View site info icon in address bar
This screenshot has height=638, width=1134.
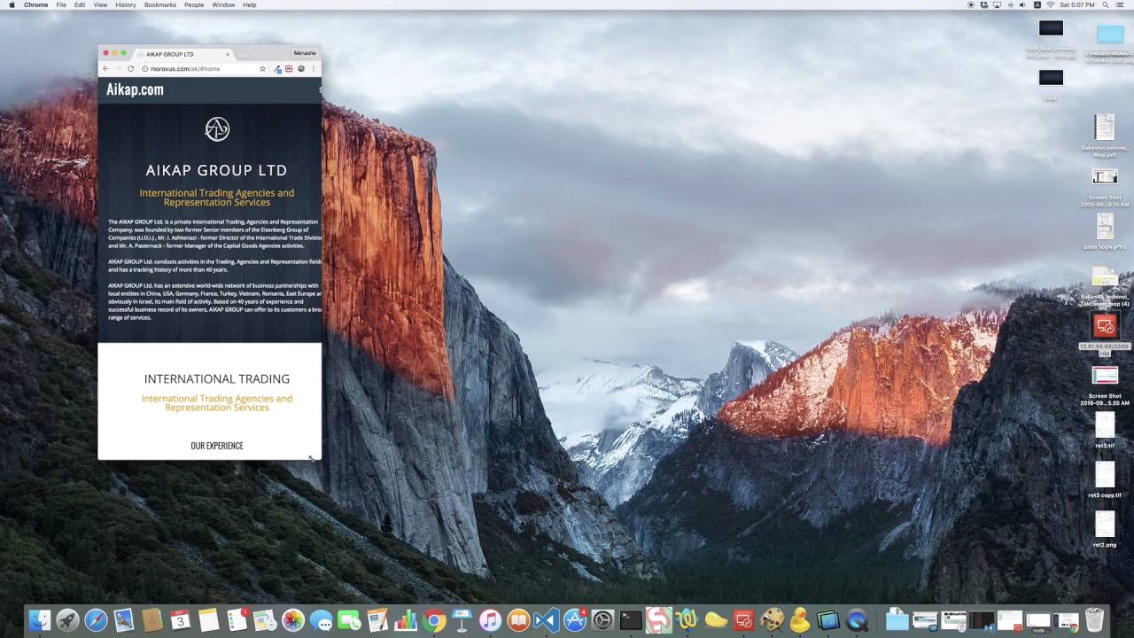tap(145, 68)
